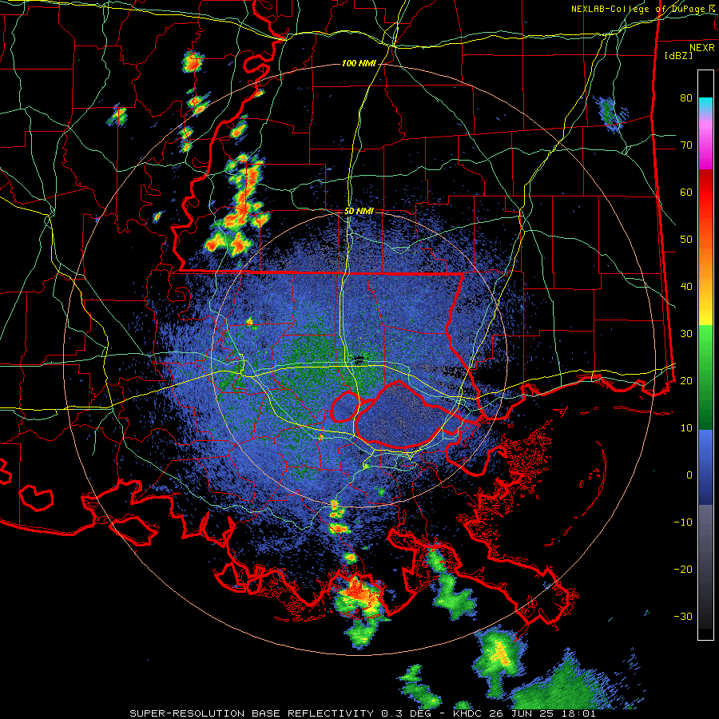Image resolution: width=719 pixels, height=719 pixels.
Task: Click the 60 value on the color scale
Action: (x=686, y=193)
